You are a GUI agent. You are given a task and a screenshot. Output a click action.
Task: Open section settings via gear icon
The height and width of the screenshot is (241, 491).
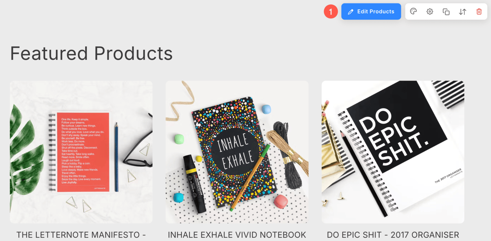[x=430, y=12]
